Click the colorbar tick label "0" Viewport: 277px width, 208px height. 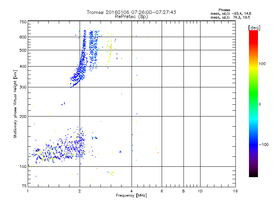(x=260, y=104)
